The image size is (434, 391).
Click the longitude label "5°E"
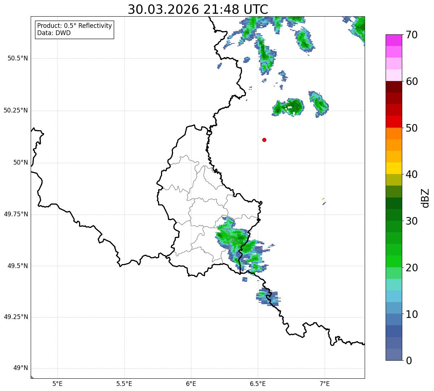click(57, 383)
